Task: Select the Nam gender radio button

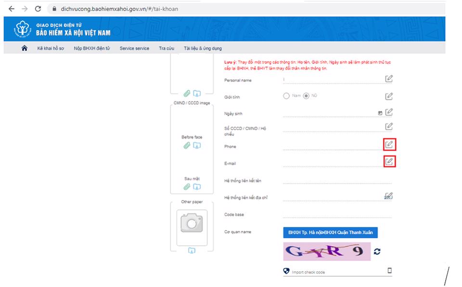Action: (x=286, y=96)
